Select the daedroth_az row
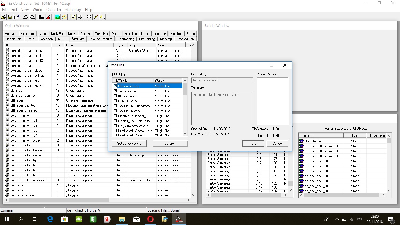The width and height of the screenshot is (400, 225). pos(98,190)
